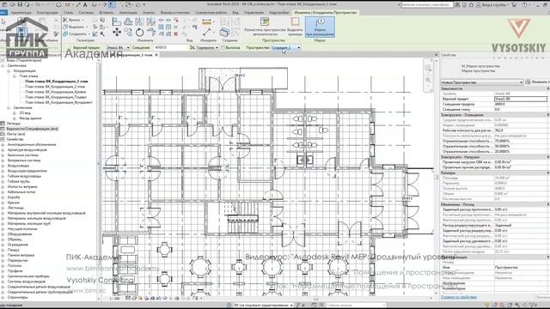Close the floor plan view tab
The image size is (550, 309).
tap(156, 55)
